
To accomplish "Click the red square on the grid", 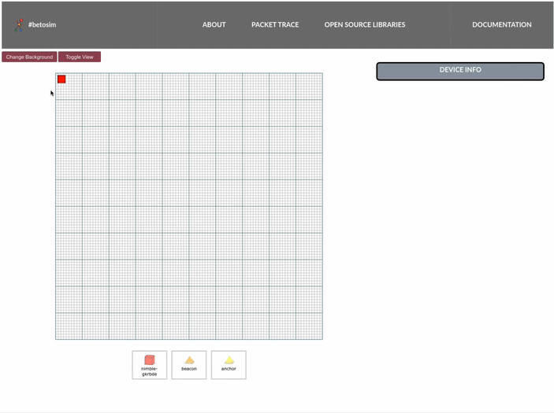I will [x=61, y=79].
